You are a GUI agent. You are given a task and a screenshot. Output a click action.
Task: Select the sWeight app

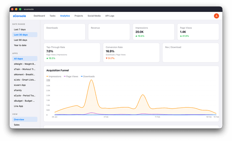25,64
